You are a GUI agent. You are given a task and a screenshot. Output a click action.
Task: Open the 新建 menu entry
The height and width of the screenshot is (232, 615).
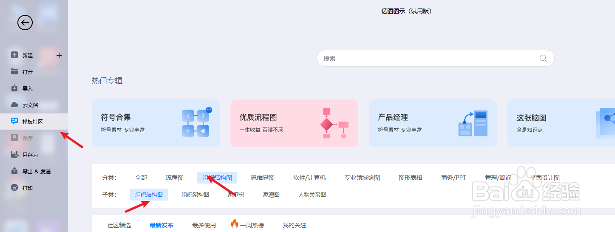tap(34, 55)
